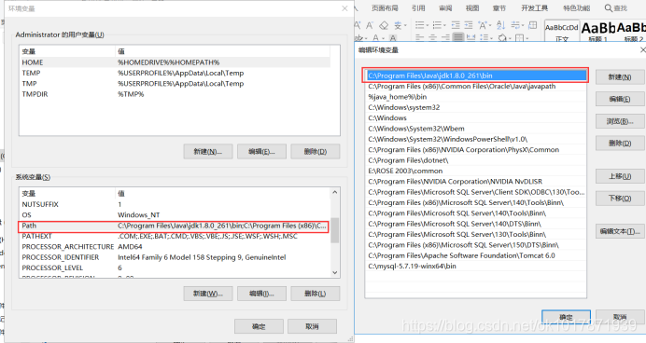Click 删除(L) under system variables

click(x=316, y=294)
